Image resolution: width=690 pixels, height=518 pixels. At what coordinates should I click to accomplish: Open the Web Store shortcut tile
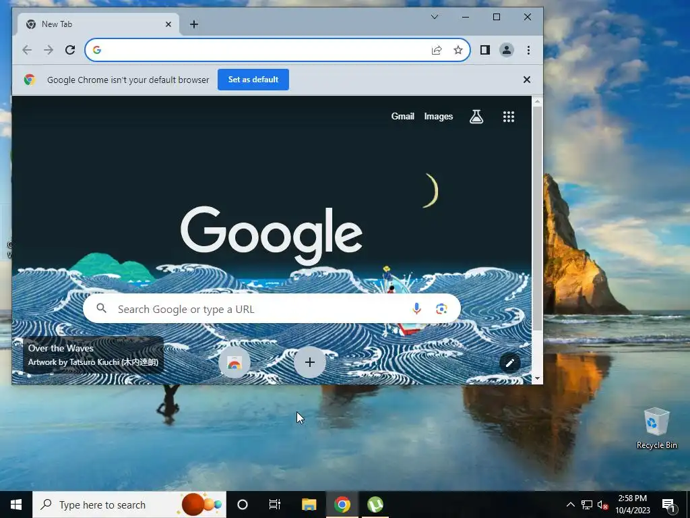click(x=234, y=363)
